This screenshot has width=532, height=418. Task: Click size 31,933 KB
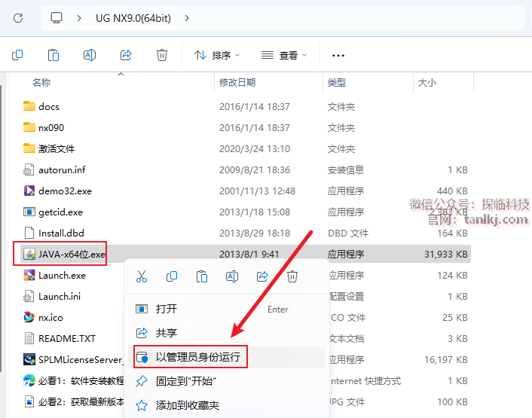click(446, 255)
